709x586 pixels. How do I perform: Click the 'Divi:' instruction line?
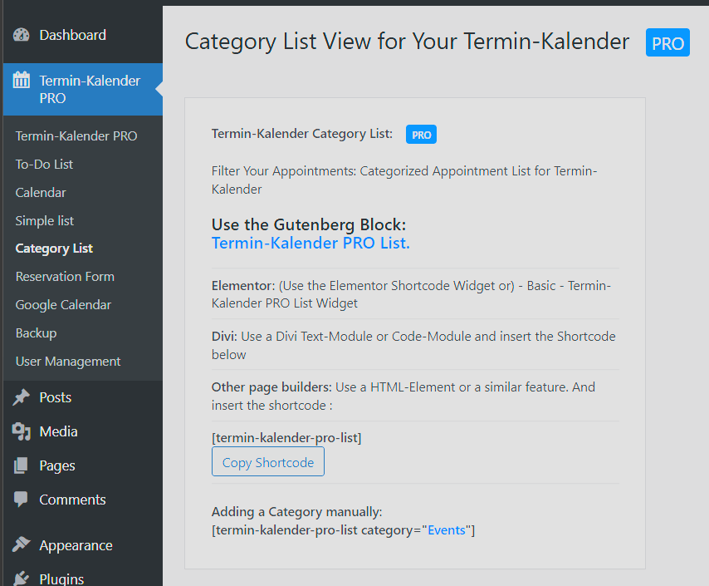pyautogui.click(x=413, y=345)
